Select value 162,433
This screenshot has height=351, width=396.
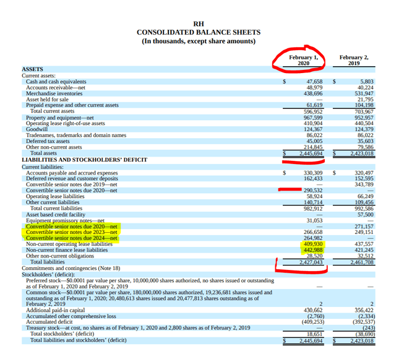313,178
